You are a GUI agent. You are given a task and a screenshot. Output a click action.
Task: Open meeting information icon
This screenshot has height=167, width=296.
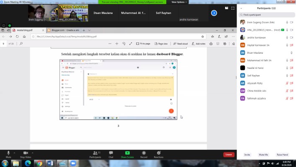(4, 26)
